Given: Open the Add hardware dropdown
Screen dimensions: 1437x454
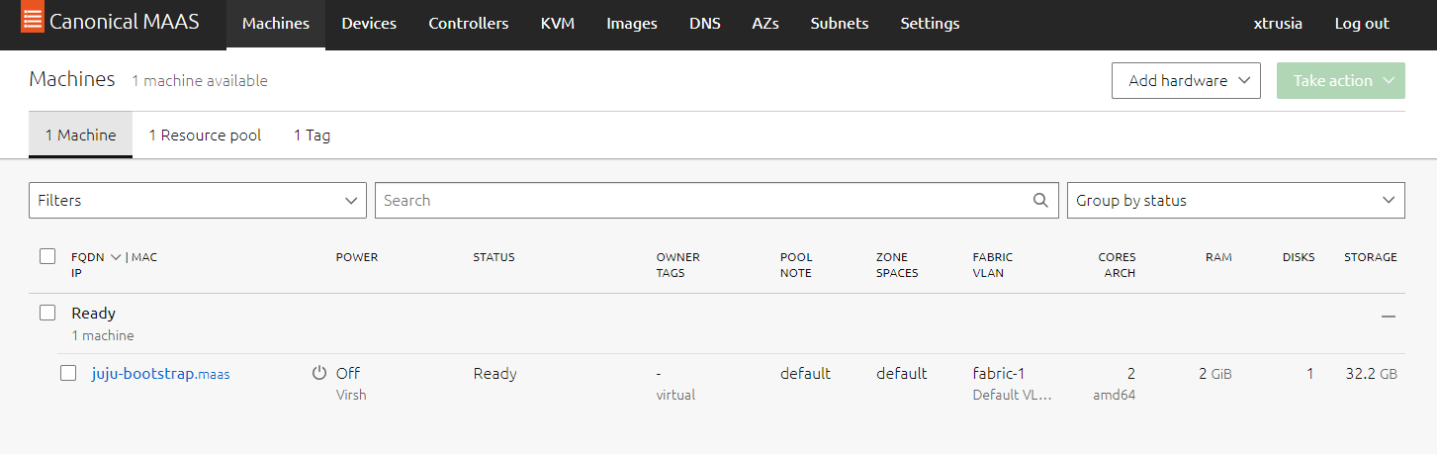Looking at the screenshot, I should pyautogui.click(x=1186, y=81).
